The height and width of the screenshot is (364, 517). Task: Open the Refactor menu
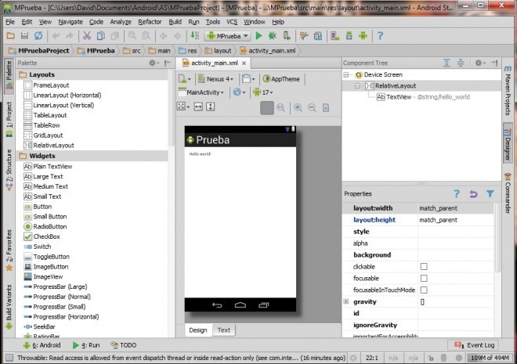150,21
